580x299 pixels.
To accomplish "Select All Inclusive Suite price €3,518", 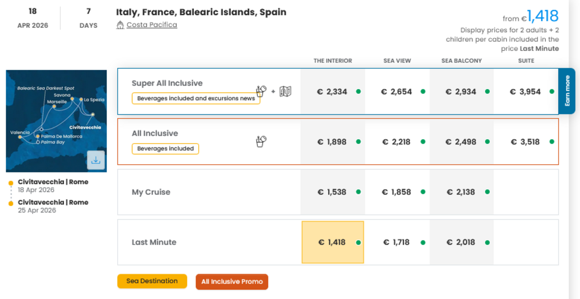I will click(526, 142).
